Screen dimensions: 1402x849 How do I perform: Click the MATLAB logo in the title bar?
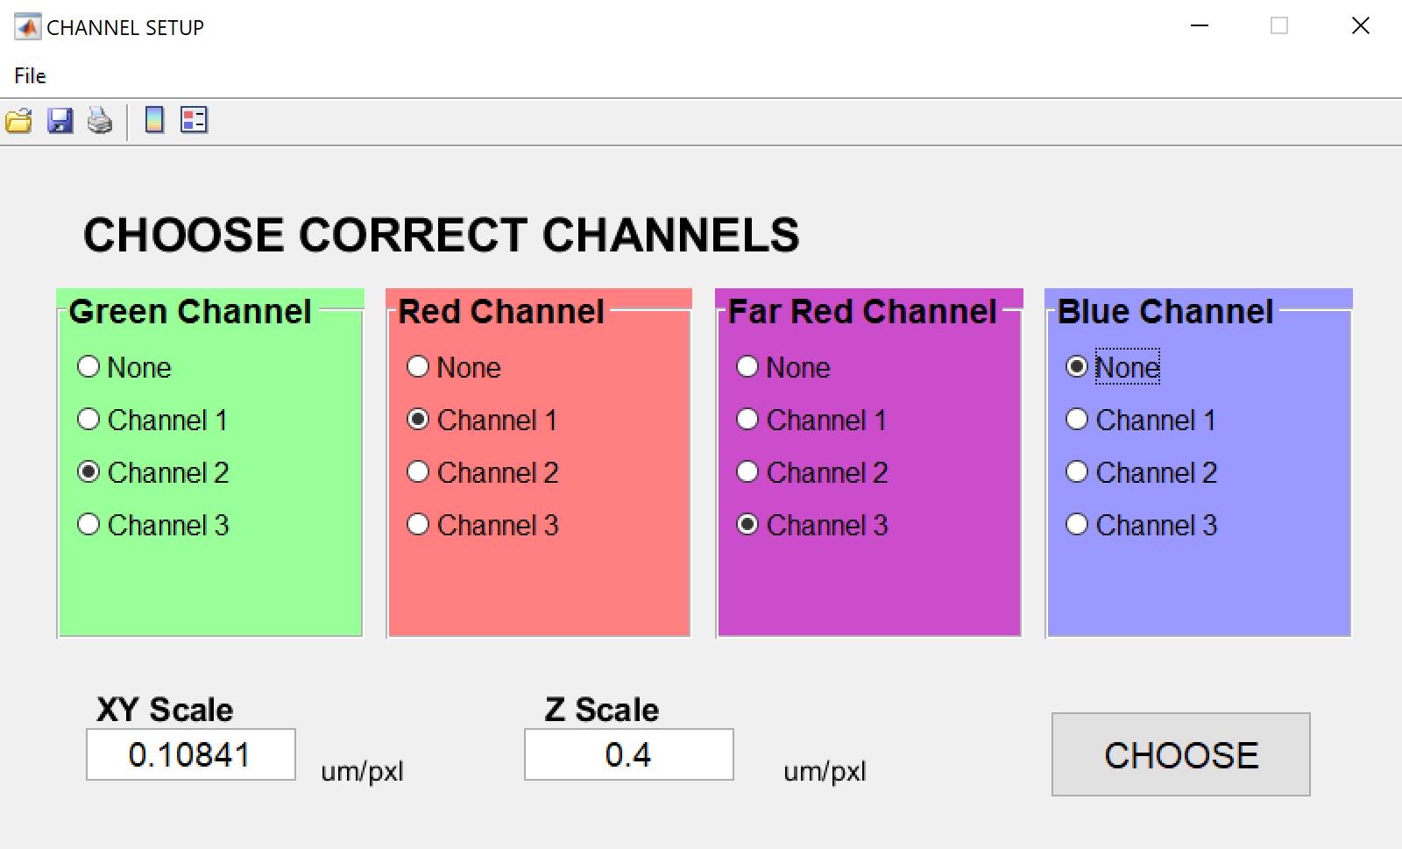click(27, 27)
